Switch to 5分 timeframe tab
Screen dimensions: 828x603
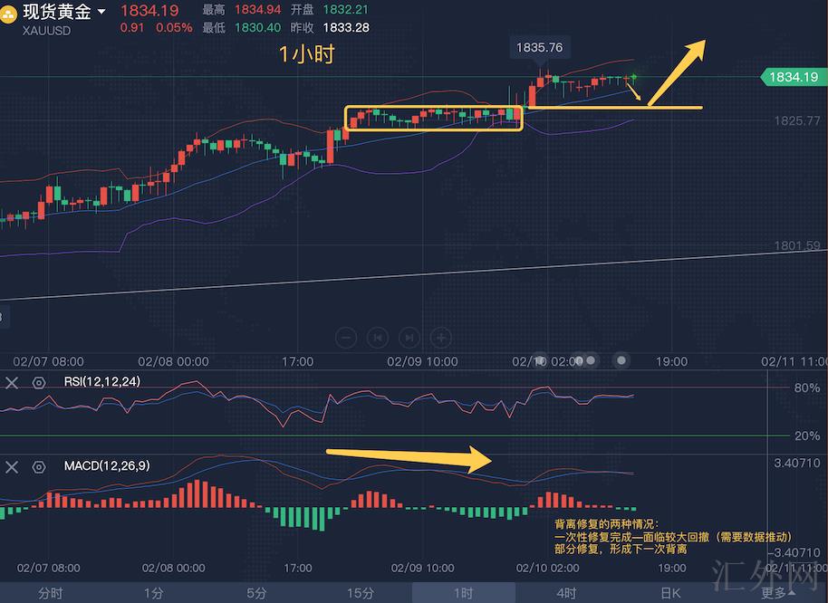256,593
